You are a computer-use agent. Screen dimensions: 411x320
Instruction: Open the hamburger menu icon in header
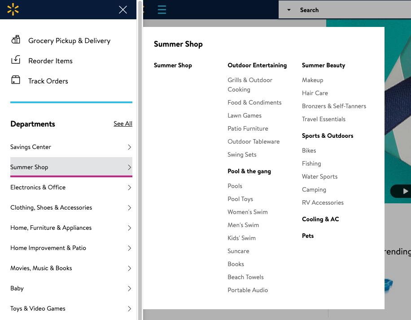pyautogui.click(x=162, y=10)
